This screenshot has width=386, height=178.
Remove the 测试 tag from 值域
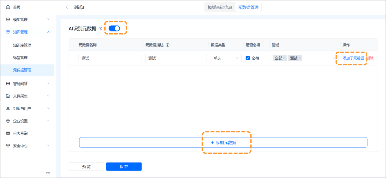click(300, 58)
